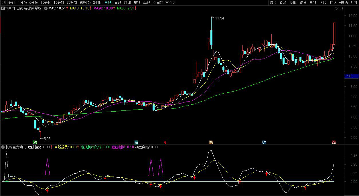Click the magenta MA20 indicator label
The width and height of the screenshot is (359, 196).
103,9
